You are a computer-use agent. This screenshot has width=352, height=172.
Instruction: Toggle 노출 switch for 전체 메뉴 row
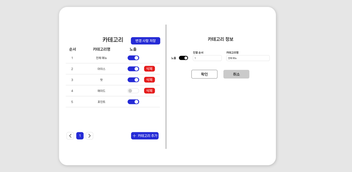[x=133, y=58]
